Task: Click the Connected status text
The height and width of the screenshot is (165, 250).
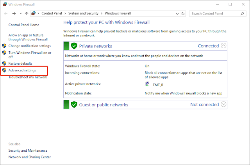Action: [x=208, y=46]
